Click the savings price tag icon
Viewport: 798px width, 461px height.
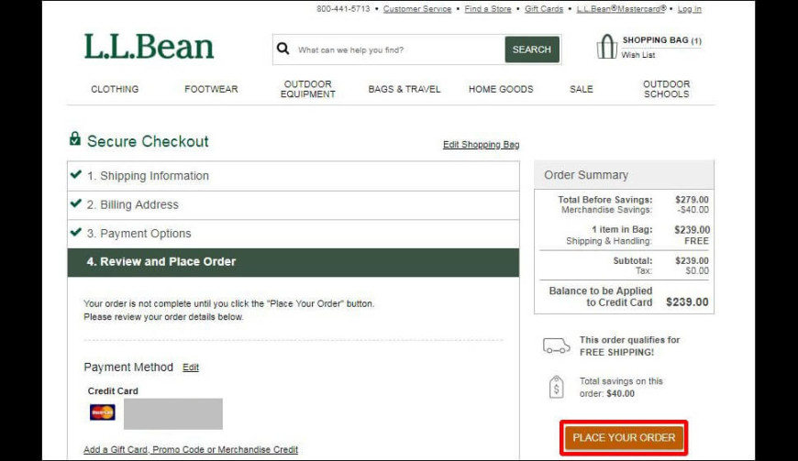coord(556,388)
